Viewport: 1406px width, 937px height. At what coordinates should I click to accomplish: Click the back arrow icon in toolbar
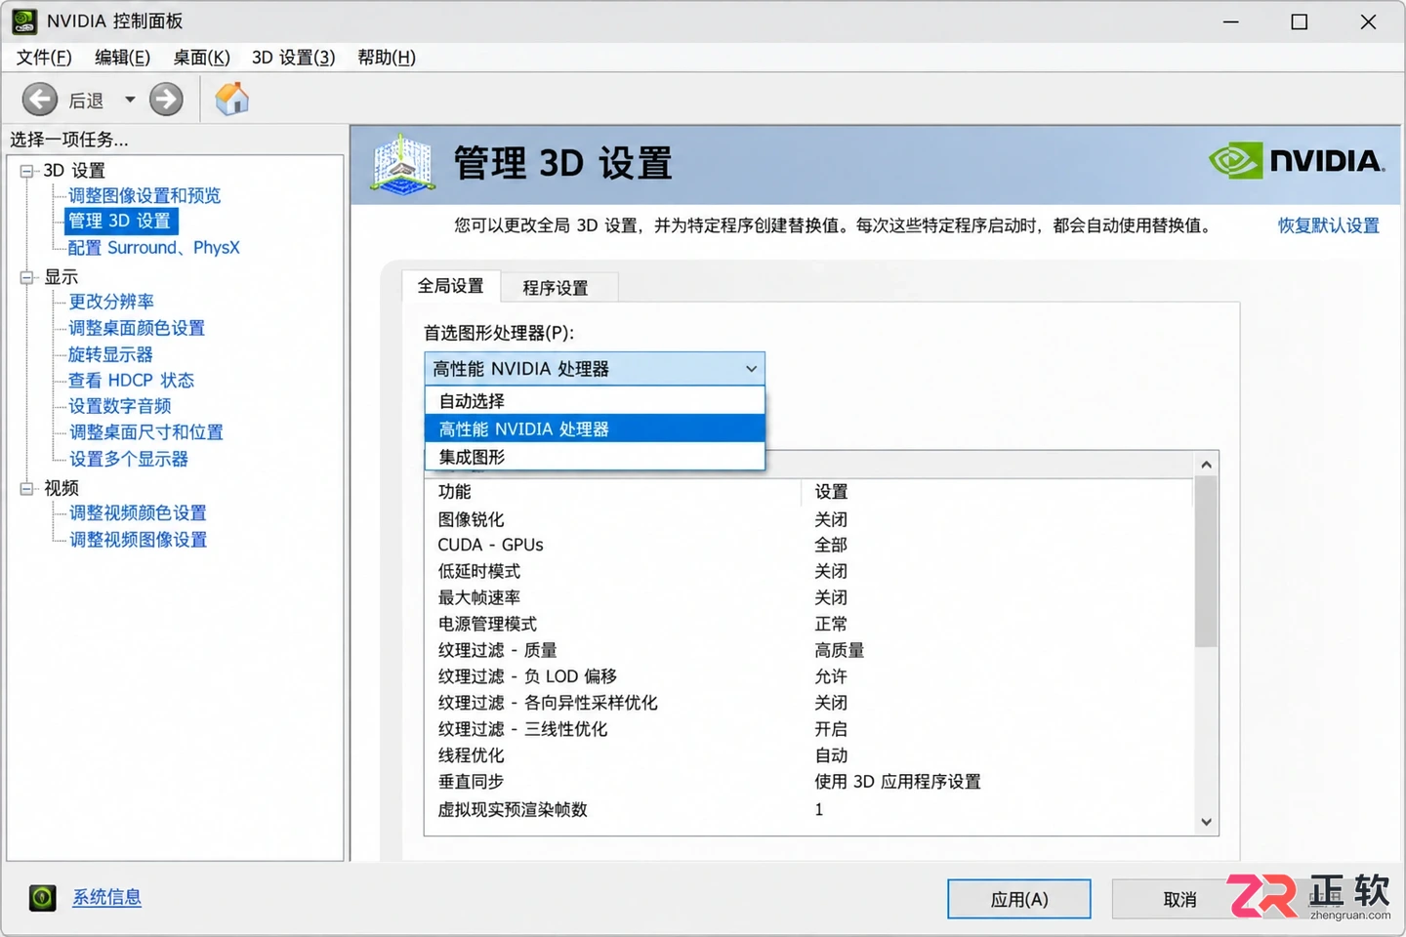point(40,100)
